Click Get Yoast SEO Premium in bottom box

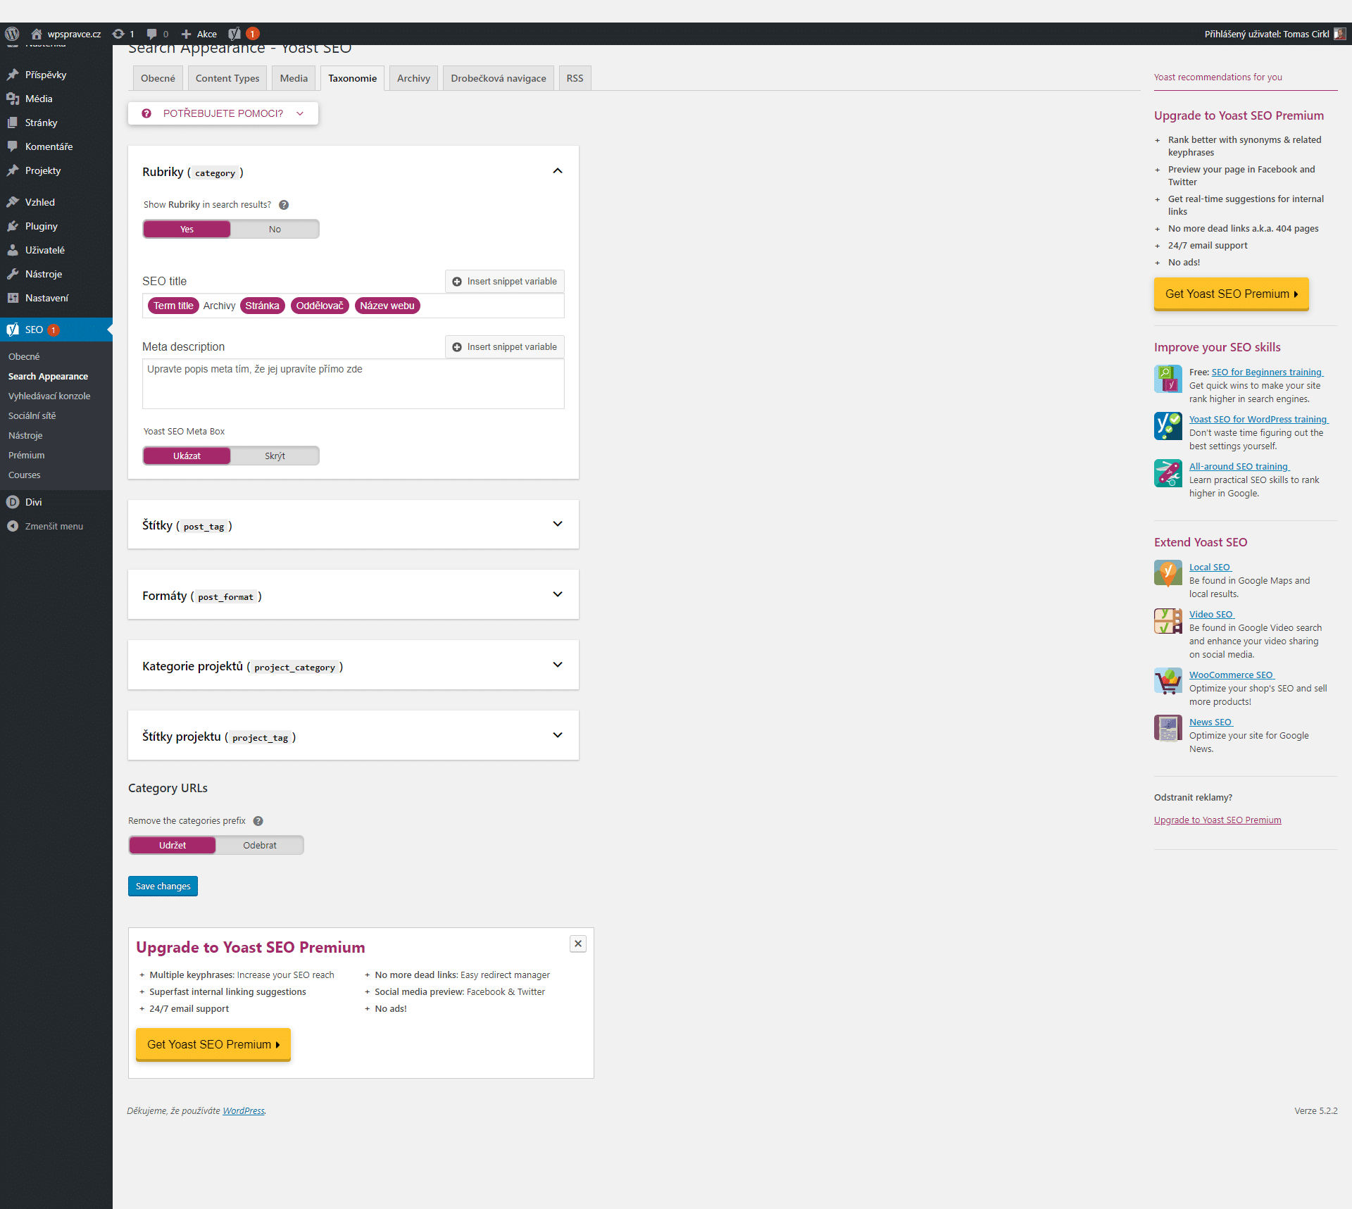(213, 1045)
